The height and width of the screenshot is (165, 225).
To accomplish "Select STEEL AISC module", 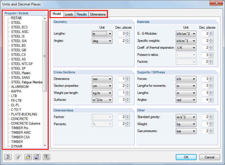I will [x=20, y=32].
